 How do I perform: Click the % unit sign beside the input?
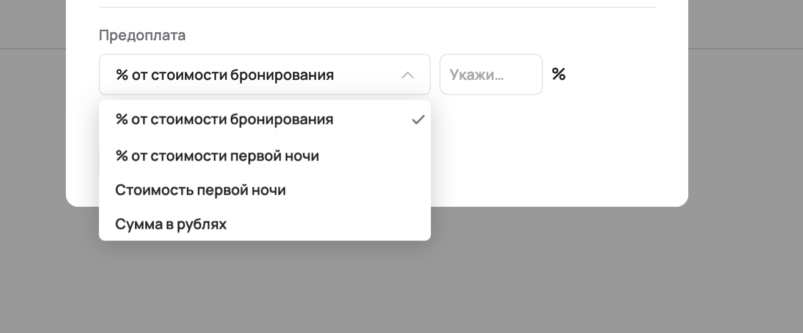tap(558, 74)
